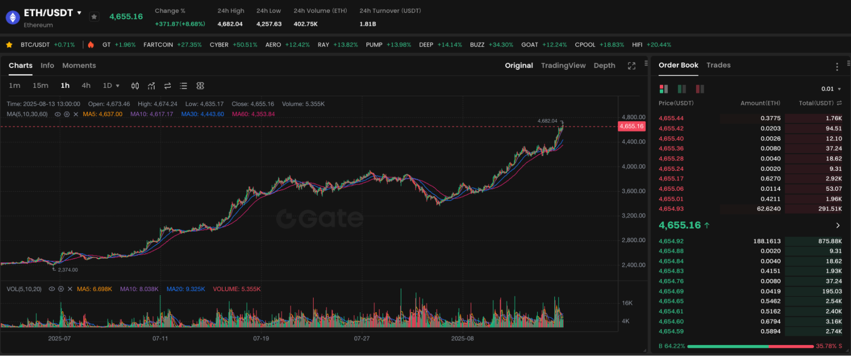Click the yellow favorites star in ticker bar
Image resolution: width=851 pixels, height=356 pixels.
pos(9,45)
